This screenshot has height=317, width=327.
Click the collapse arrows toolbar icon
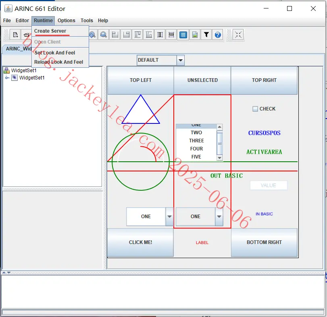(x=238, y=35)
